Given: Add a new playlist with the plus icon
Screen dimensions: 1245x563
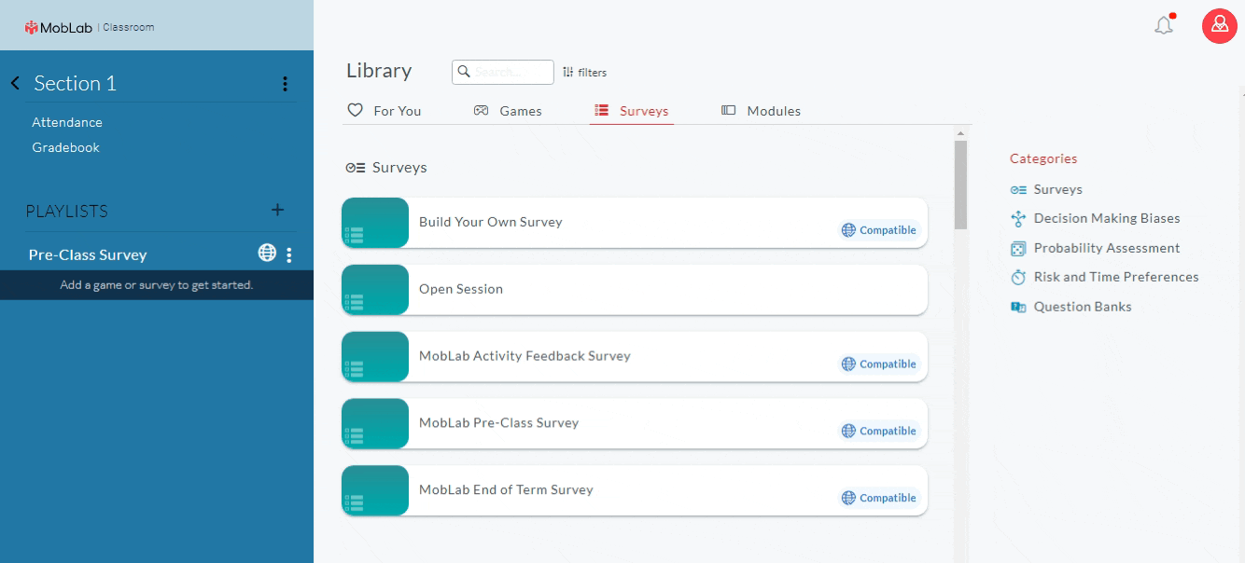Looking at the screenshot, I should click(x=277, y=210).
